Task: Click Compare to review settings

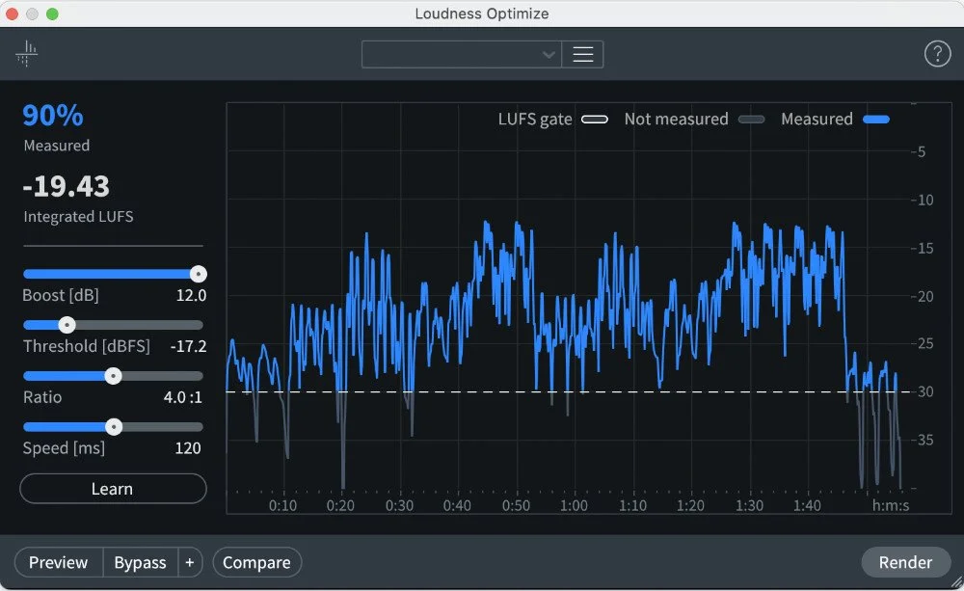Action: 256,562
